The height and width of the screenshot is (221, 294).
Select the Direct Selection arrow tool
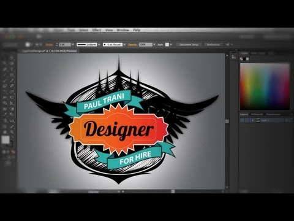pos(12,58)
